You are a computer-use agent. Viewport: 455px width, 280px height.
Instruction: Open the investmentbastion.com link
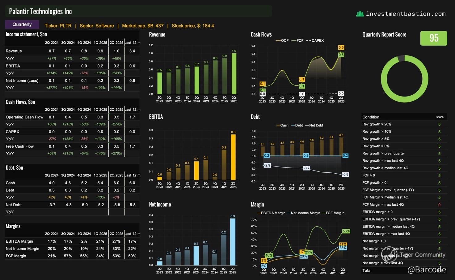tap(406, 14)
